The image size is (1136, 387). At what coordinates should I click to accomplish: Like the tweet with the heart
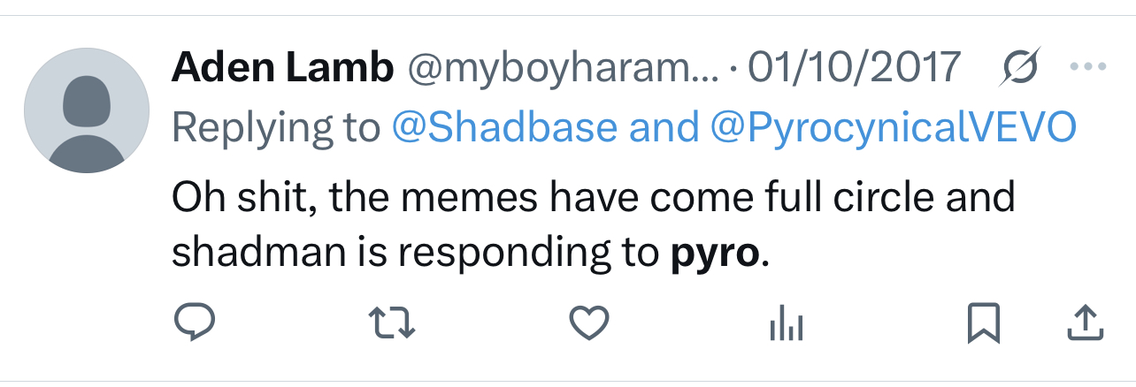point(588,323)
